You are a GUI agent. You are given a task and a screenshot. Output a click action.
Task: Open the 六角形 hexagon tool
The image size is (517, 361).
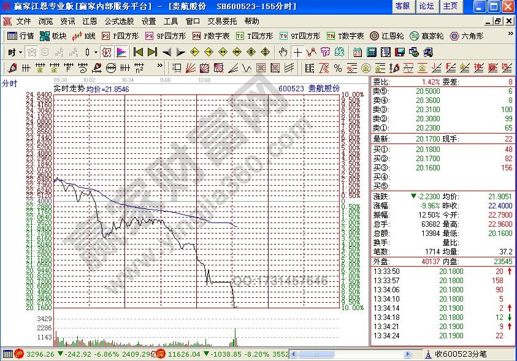pos(466,36)
